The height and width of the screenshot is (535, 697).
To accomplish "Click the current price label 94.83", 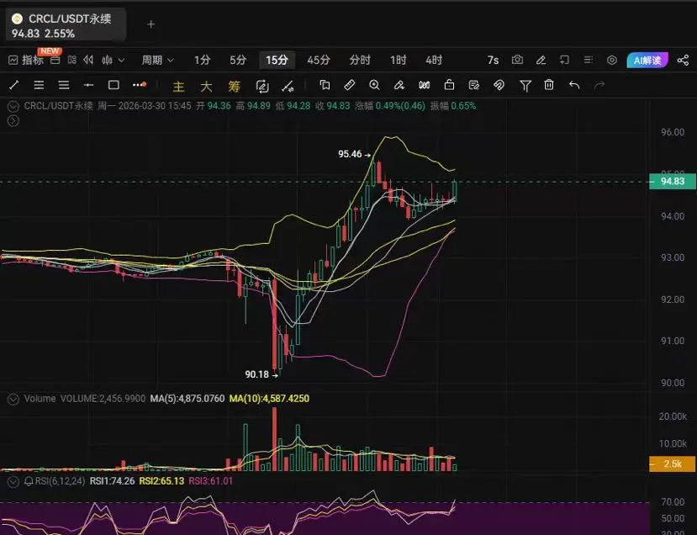I will click(673, 181).
